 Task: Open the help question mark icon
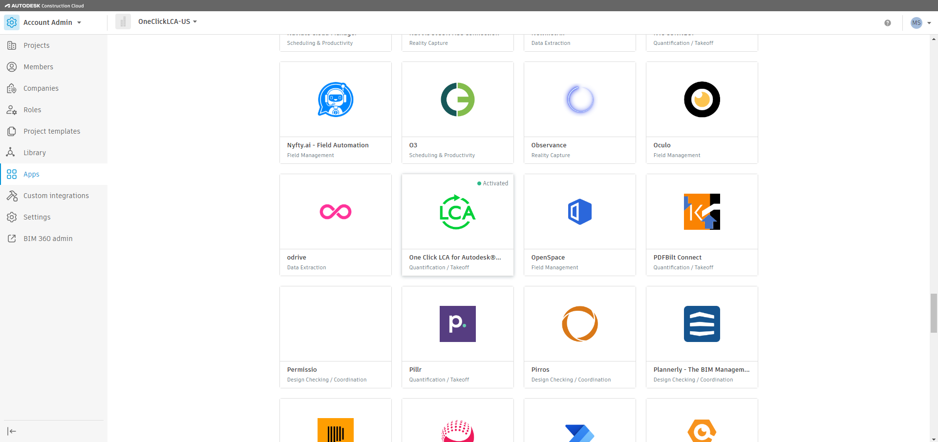(x=888, y=23)
